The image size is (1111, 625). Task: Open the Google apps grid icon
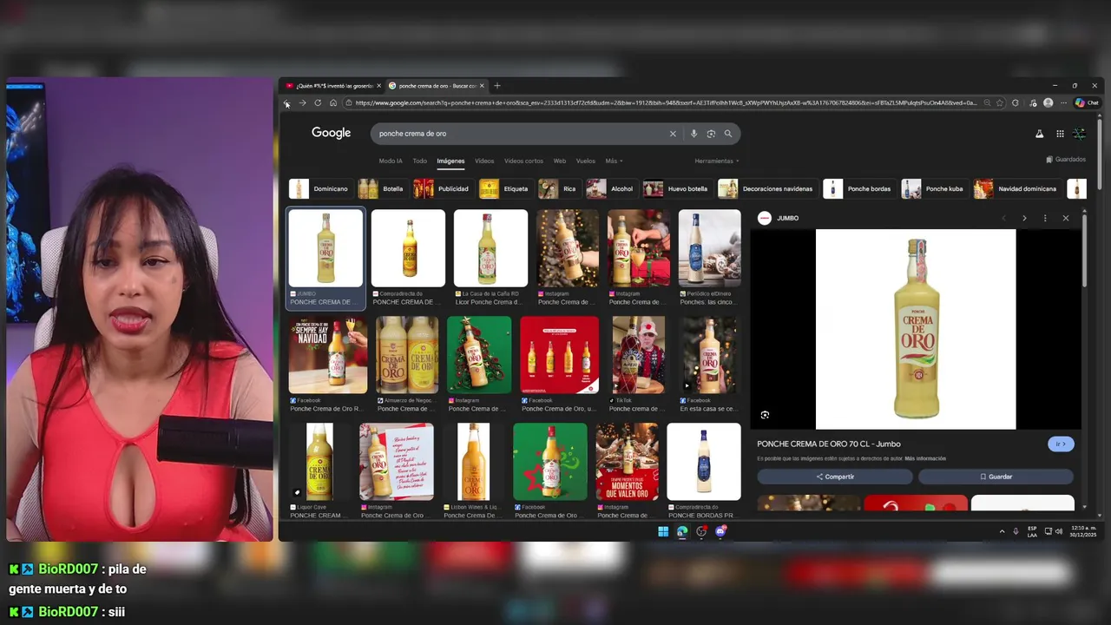pos(1060,134)
